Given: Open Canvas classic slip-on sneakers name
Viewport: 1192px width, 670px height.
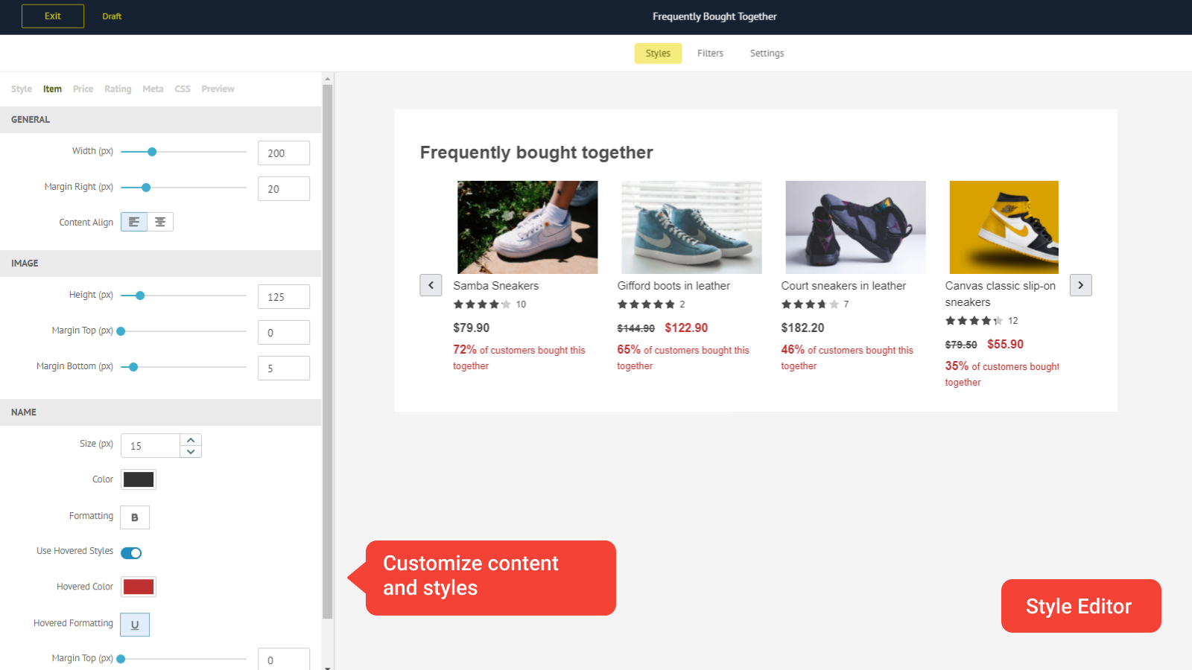Looking at the screenshot, I should pos(1001,294).
